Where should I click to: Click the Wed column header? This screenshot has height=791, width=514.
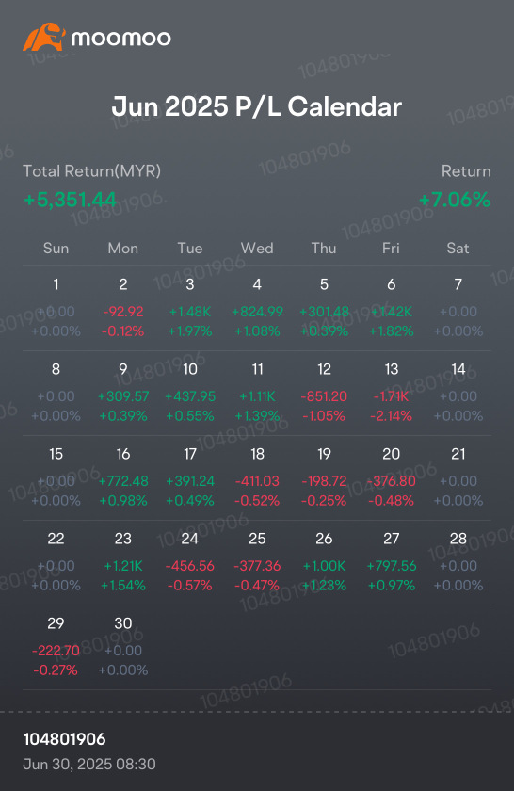[x=257, y=249]
